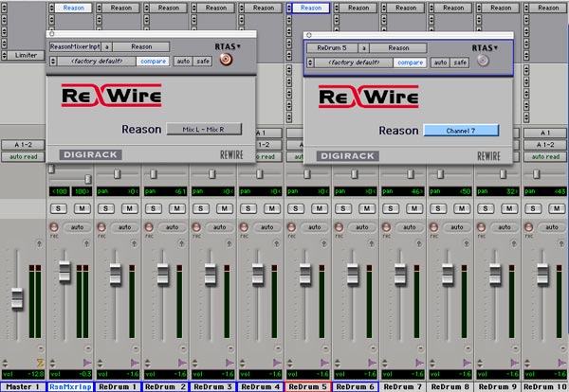Arm record on ReDrum 9 track
Image resolution: width=569 pixels, height=392 pixels.
(x=481, y=227)
